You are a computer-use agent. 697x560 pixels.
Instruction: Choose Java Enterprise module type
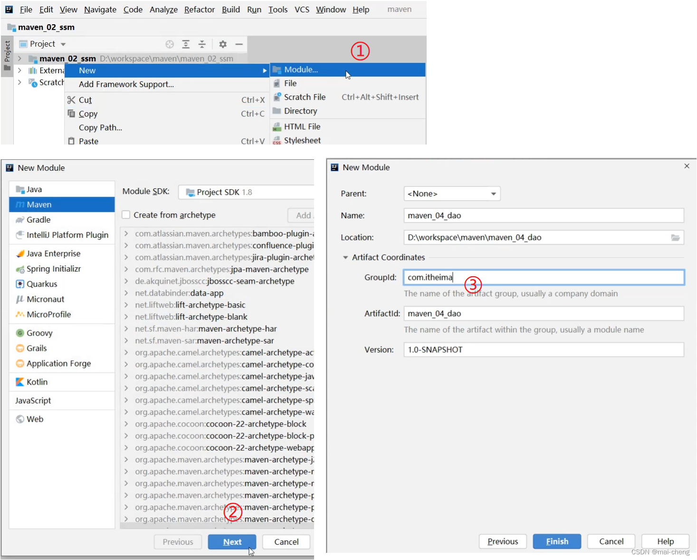click(x=62, y=253)
